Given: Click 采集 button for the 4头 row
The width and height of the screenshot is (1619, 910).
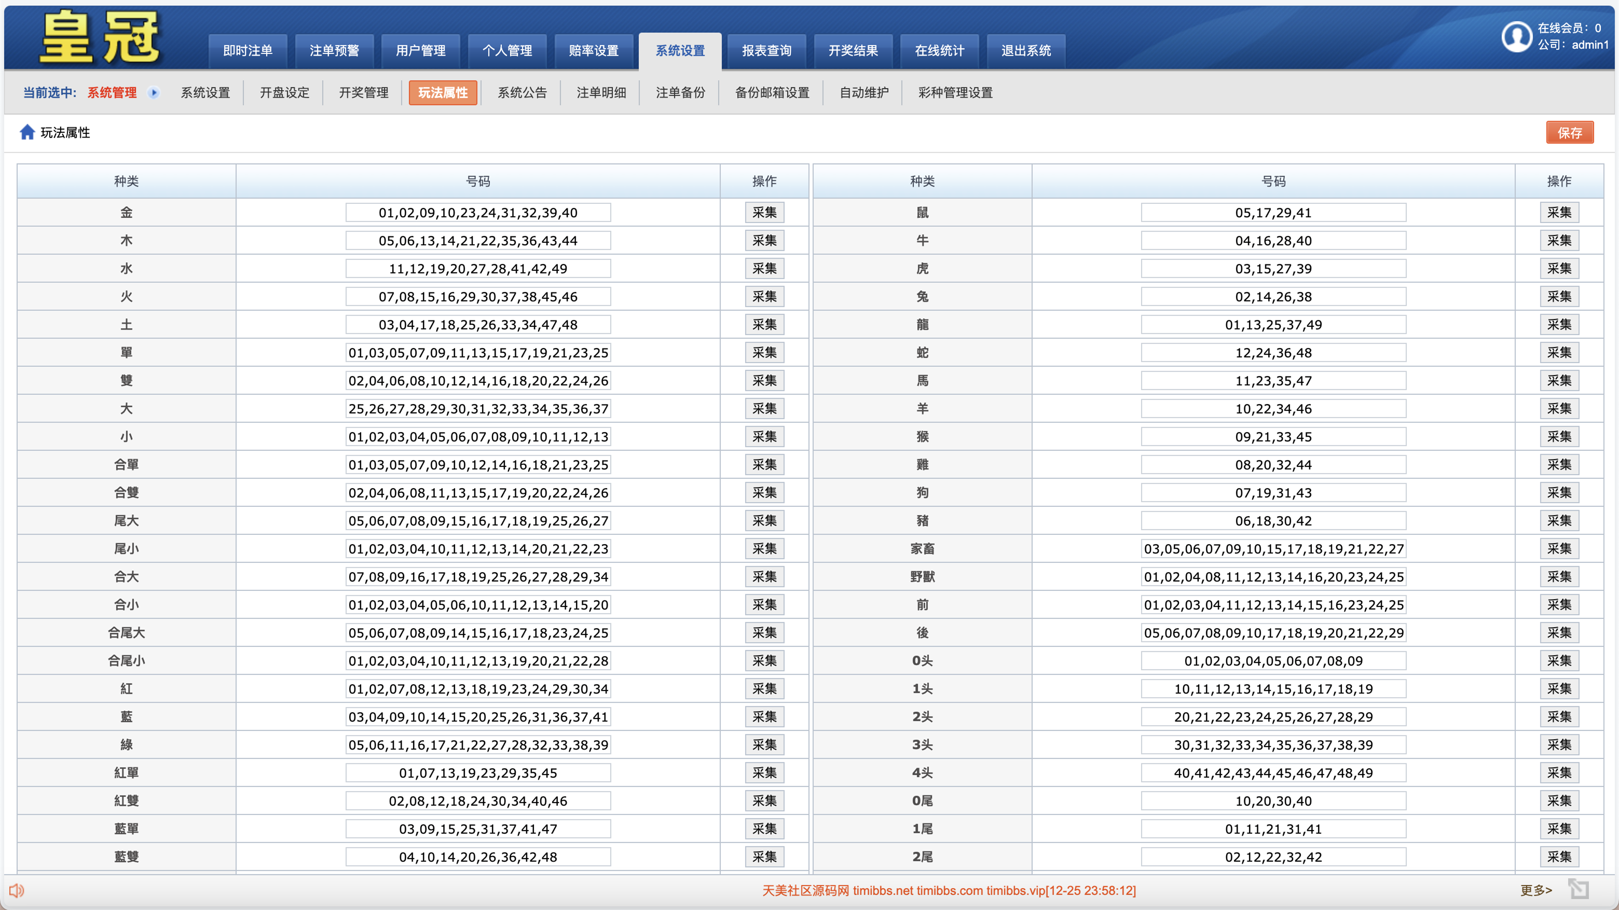Looking at the screenshot, I should click(x=1559, y=773).
